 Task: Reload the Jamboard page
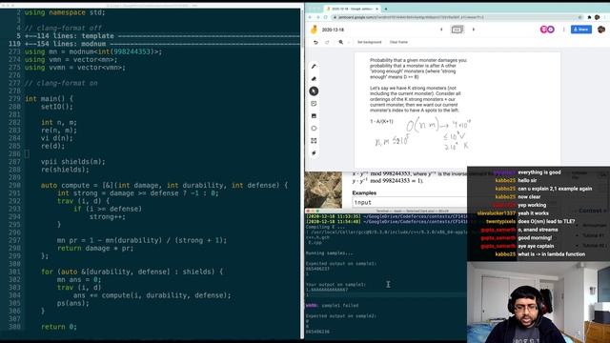click(326, 17)
